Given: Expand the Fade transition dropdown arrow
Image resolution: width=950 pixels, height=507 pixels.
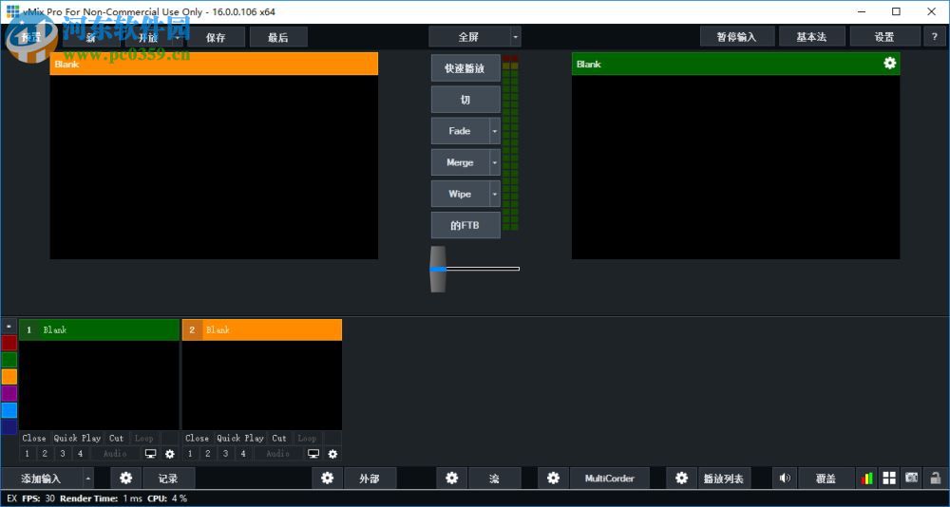Looking at the screenshot, I should (x=495, y=131).
